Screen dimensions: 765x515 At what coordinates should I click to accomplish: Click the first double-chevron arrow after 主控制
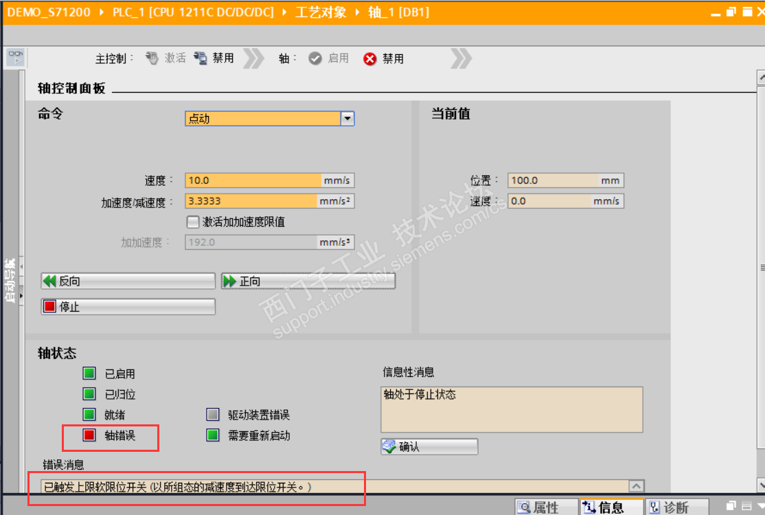(253, 58)
